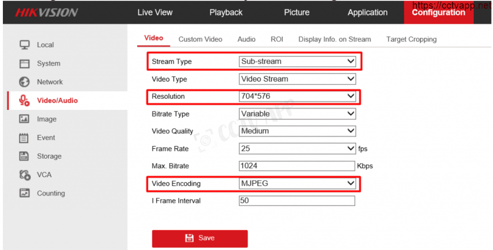Viewport: 493px width, 250px height.
Task: Open the Stream Type dropdown
Action: tap(297, 61)
